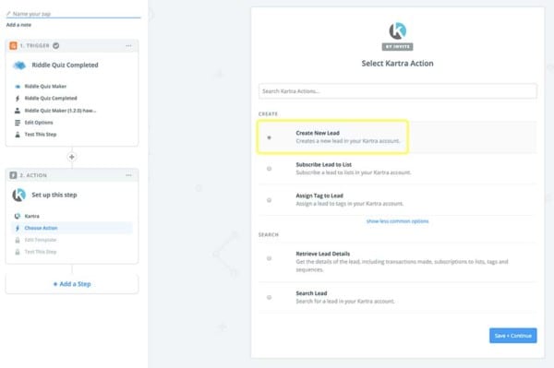Click the lightning icon next to Choose Action
The image size is (554, 368).
click(x=18, y=228)
